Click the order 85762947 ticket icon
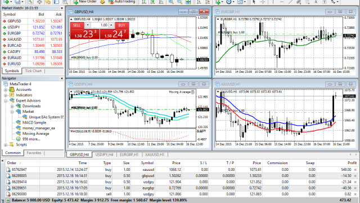 coord(8,170)
